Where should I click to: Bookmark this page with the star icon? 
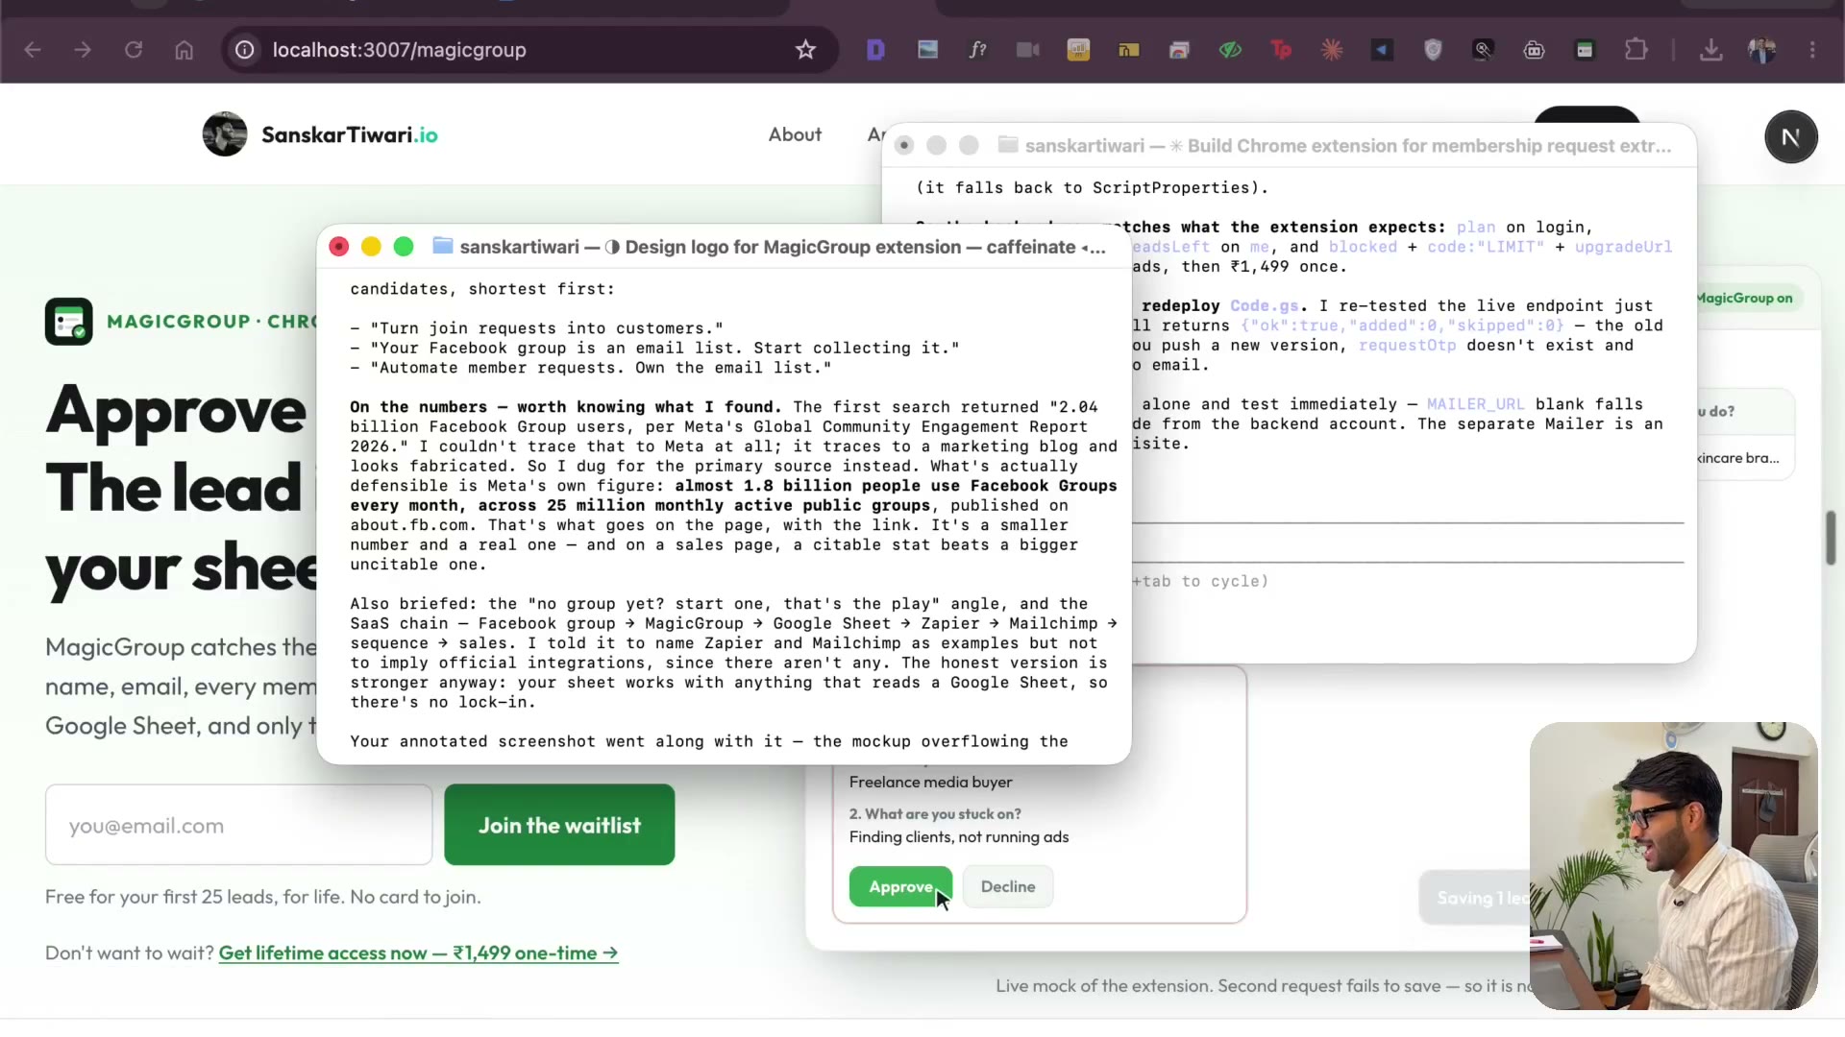805,50
